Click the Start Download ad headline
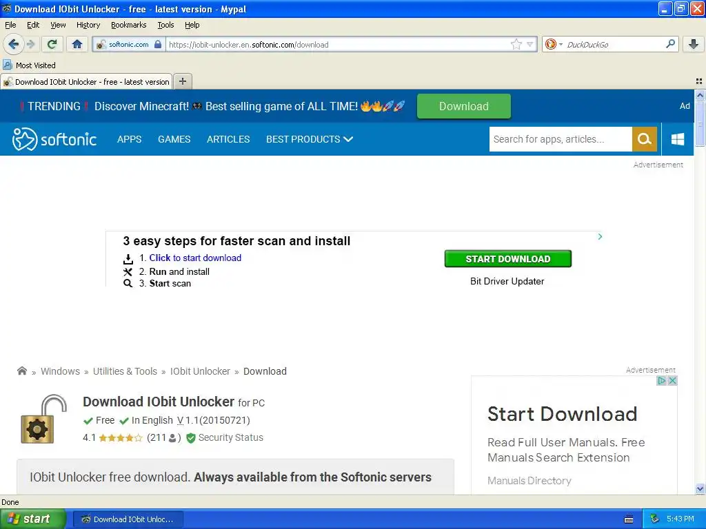The width and height of the screenshot is (706, 529). coord(563,414)
